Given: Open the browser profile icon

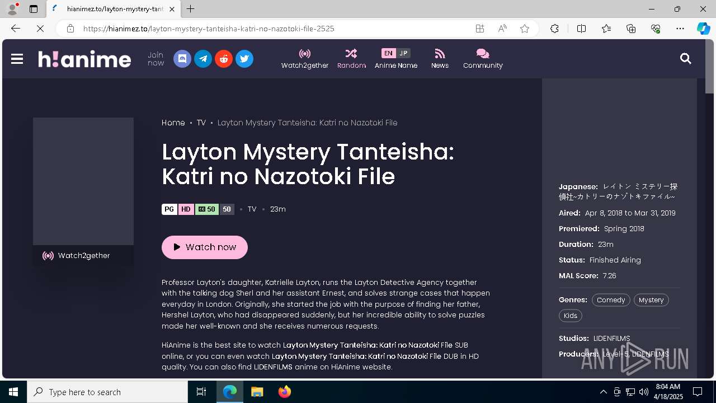Looking at the screenshot, I should pos(12,9).
